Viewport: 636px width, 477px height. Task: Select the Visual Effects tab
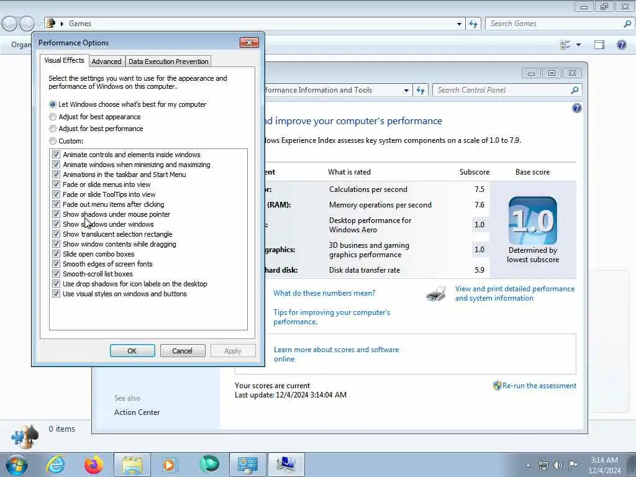coord(64,60)
